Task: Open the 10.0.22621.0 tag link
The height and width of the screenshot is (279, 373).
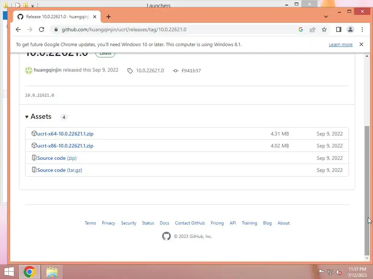Action: pyautogui.click(x=150, y=70)
